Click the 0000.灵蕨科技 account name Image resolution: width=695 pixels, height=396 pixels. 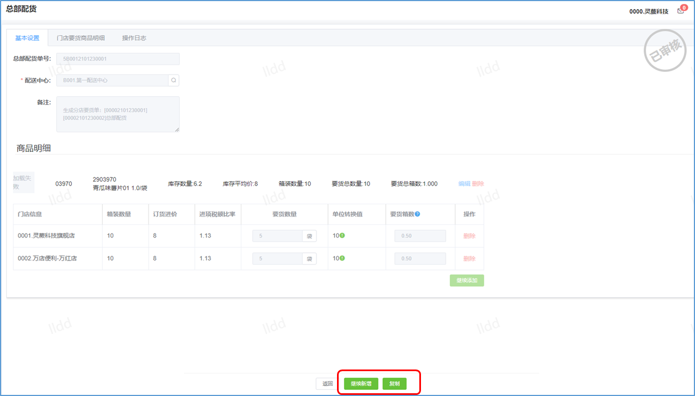(x=649, y=12)
